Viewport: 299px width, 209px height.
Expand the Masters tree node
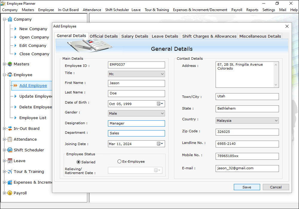coord(4,64)
